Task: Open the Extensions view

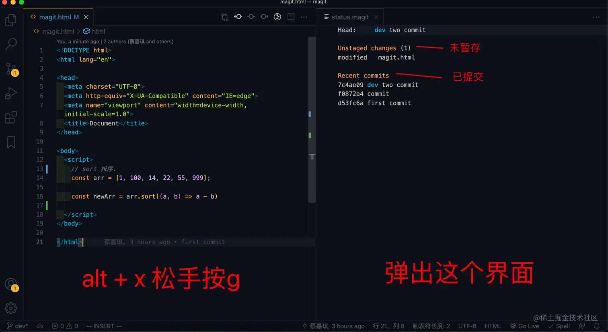Action: (x=11, y=117)
